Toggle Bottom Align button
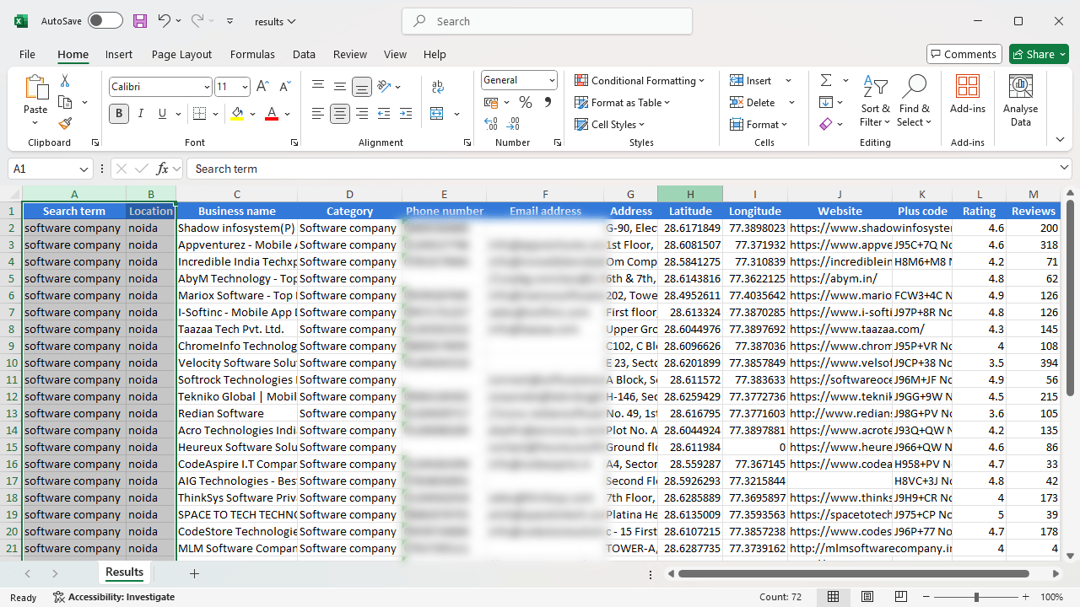The image size is (1080, 607). [x=362, y=86]
